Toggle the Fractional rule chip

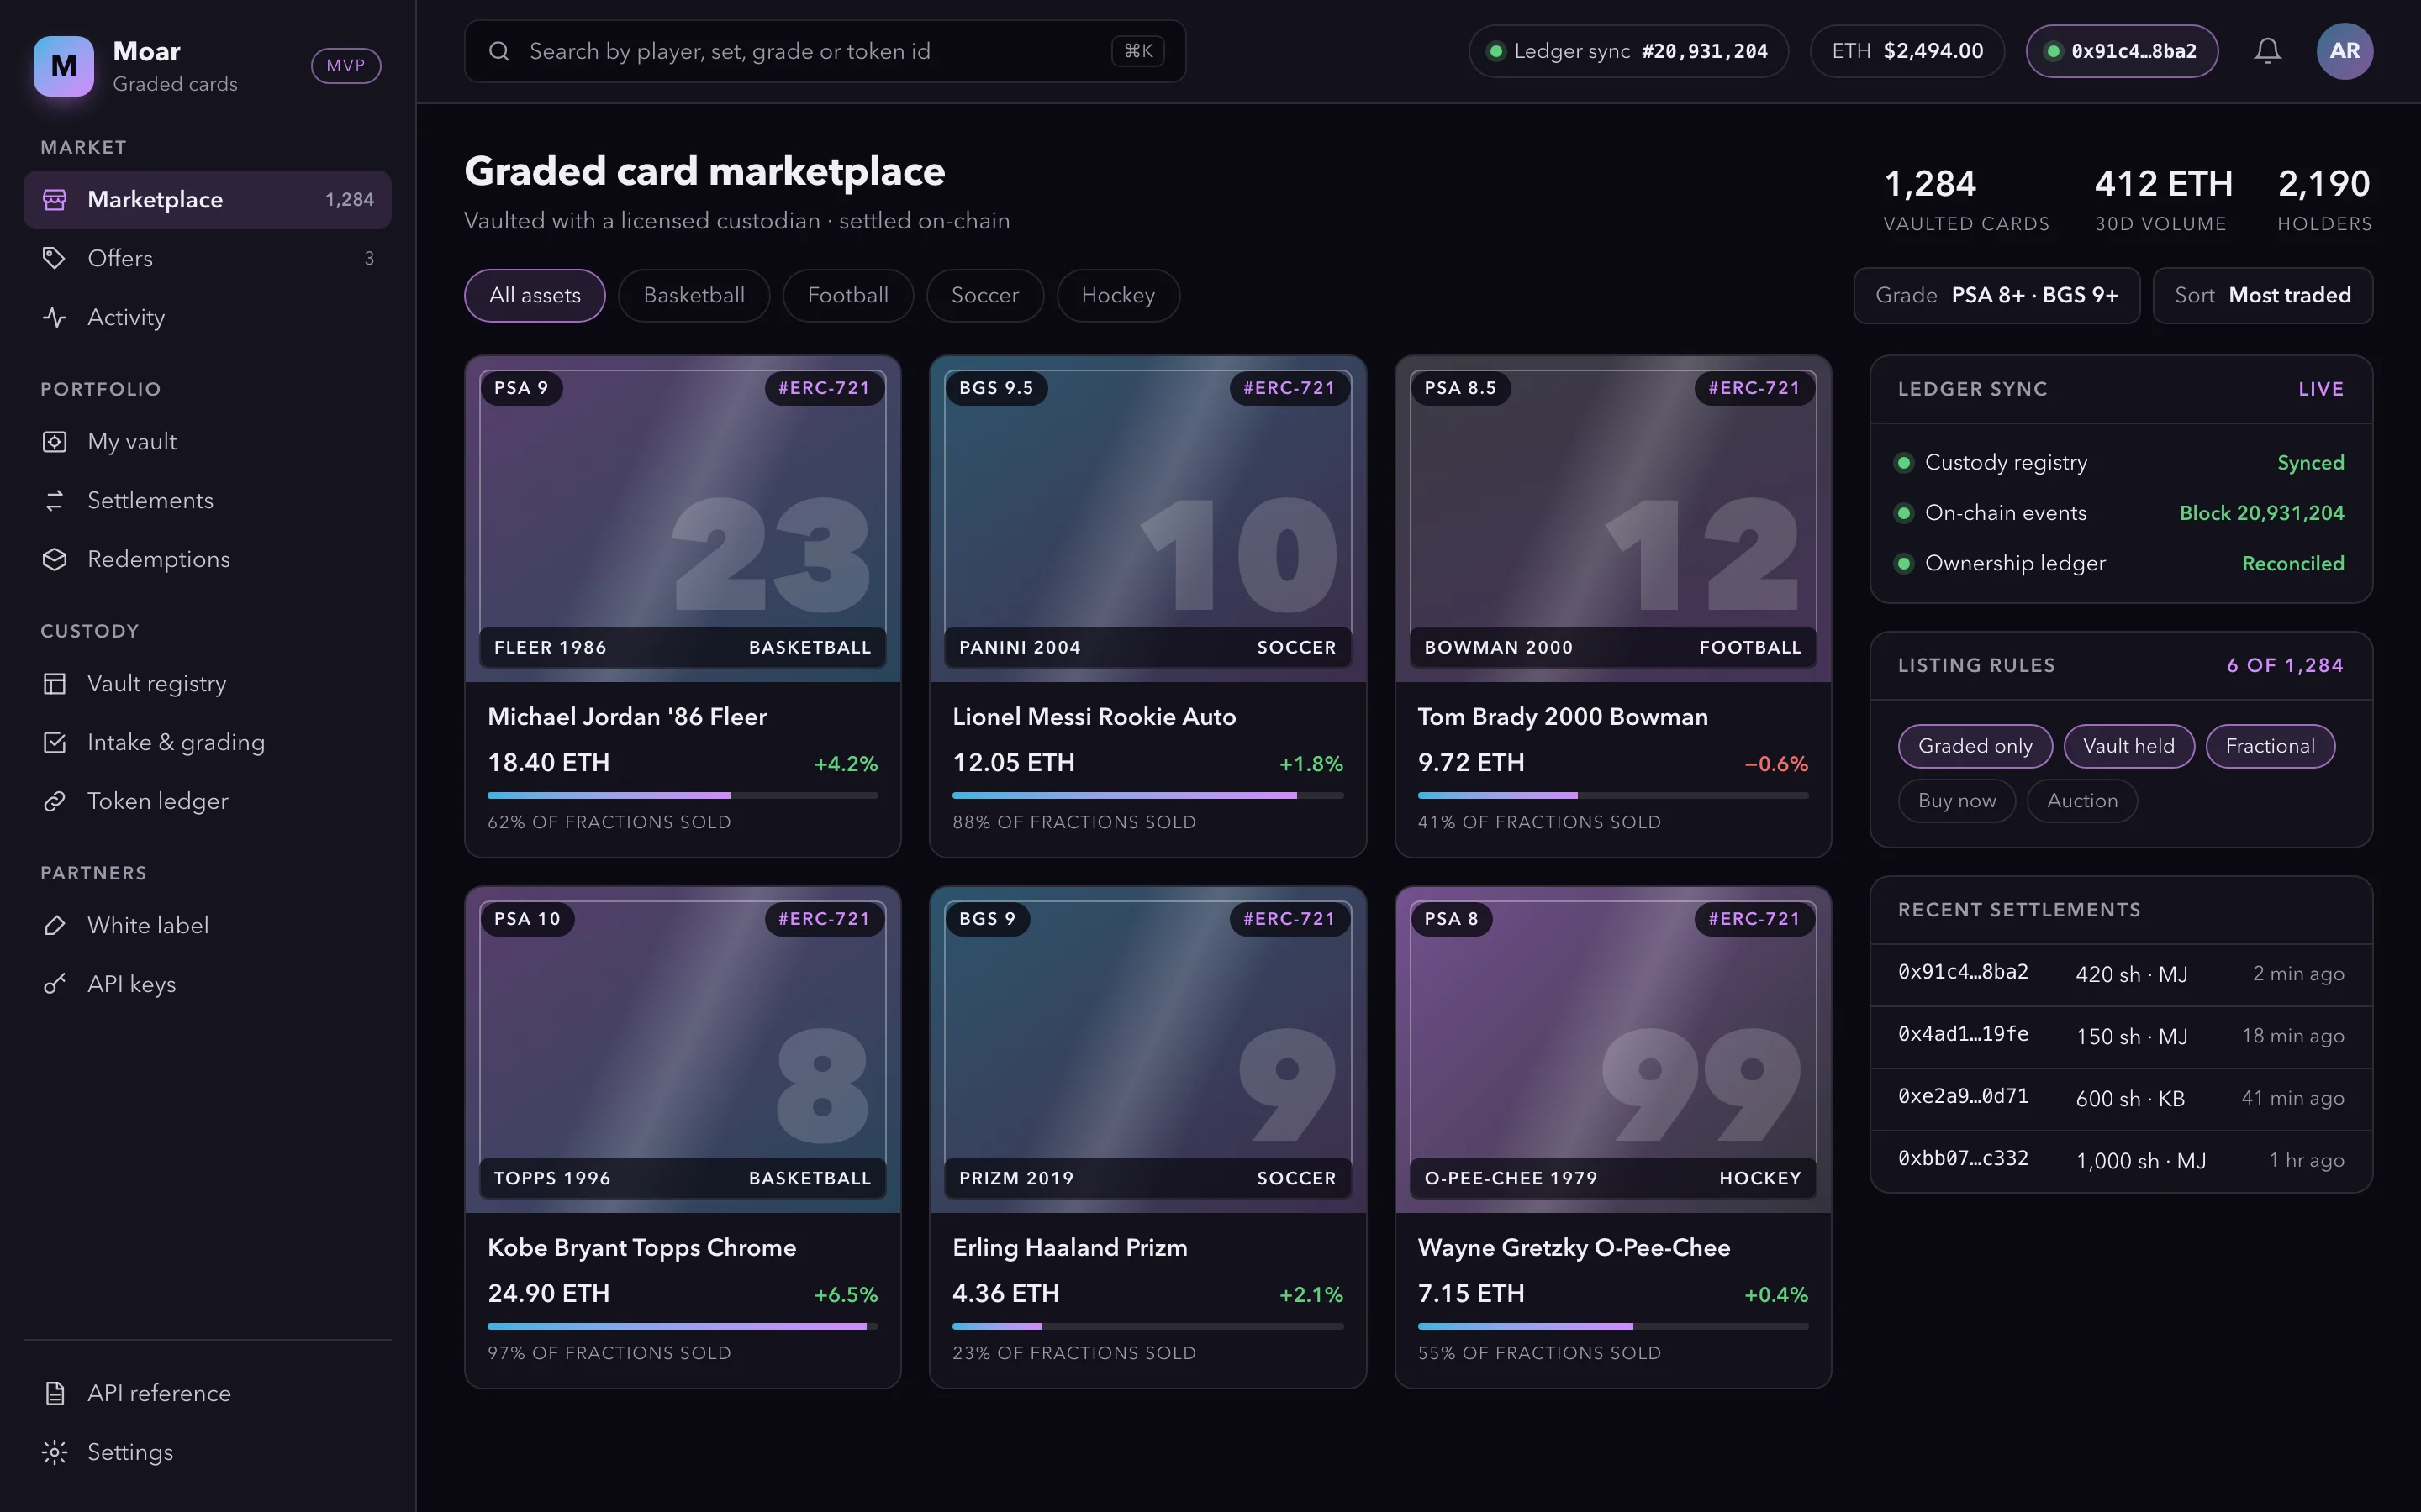point(2270,746)
